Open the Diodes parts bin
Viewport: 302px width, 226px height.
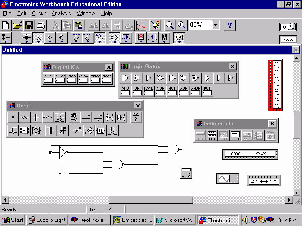click(x=50, y=38)
